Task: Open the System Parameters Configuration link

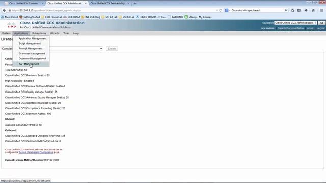Action: (x=36, y=152)
